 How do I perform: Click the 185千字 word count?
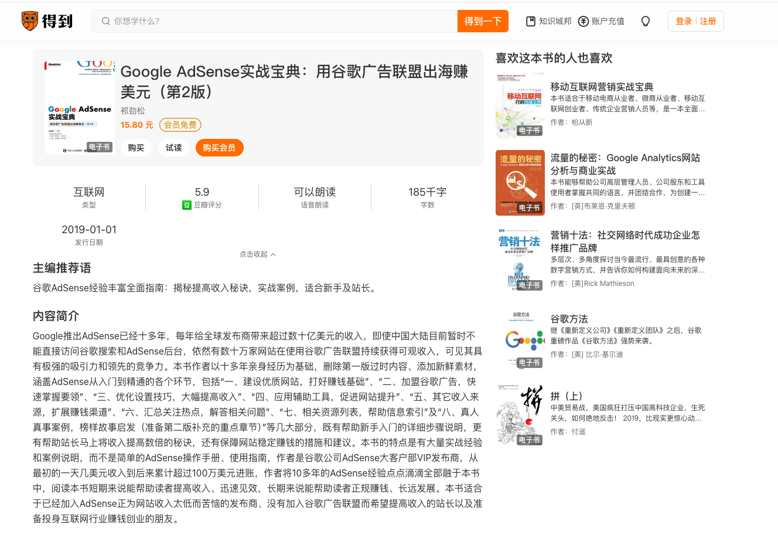[428, 197]
